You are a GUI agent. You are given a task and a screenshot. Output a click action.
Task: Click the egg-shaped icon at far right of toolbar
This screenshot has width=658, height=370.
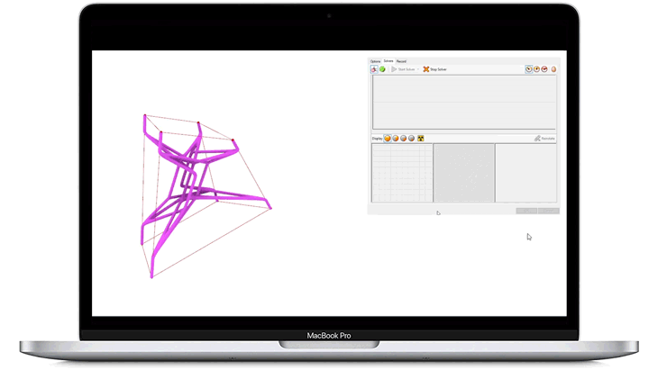click(553, 68)
